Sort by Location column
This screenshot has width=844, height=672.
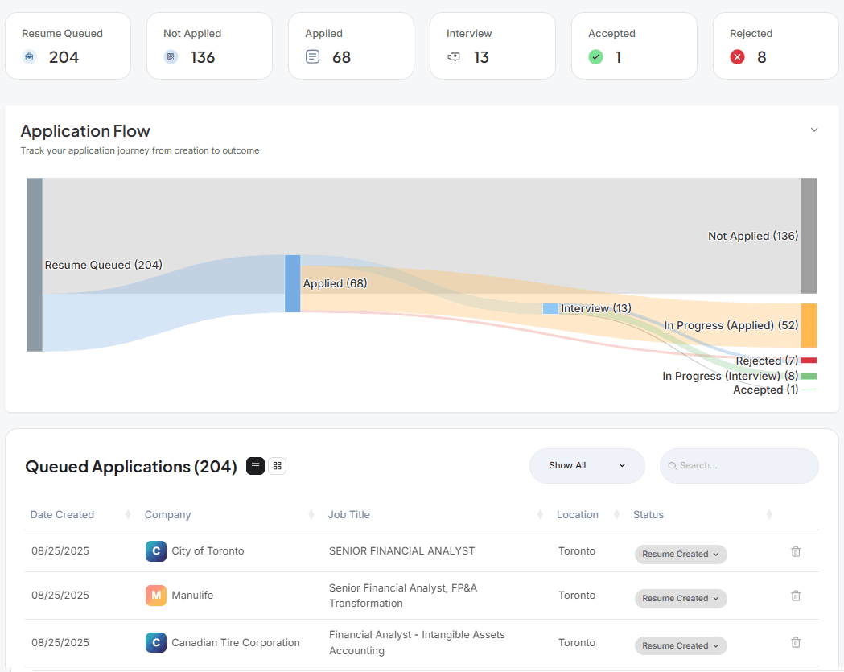coord(577,515)
